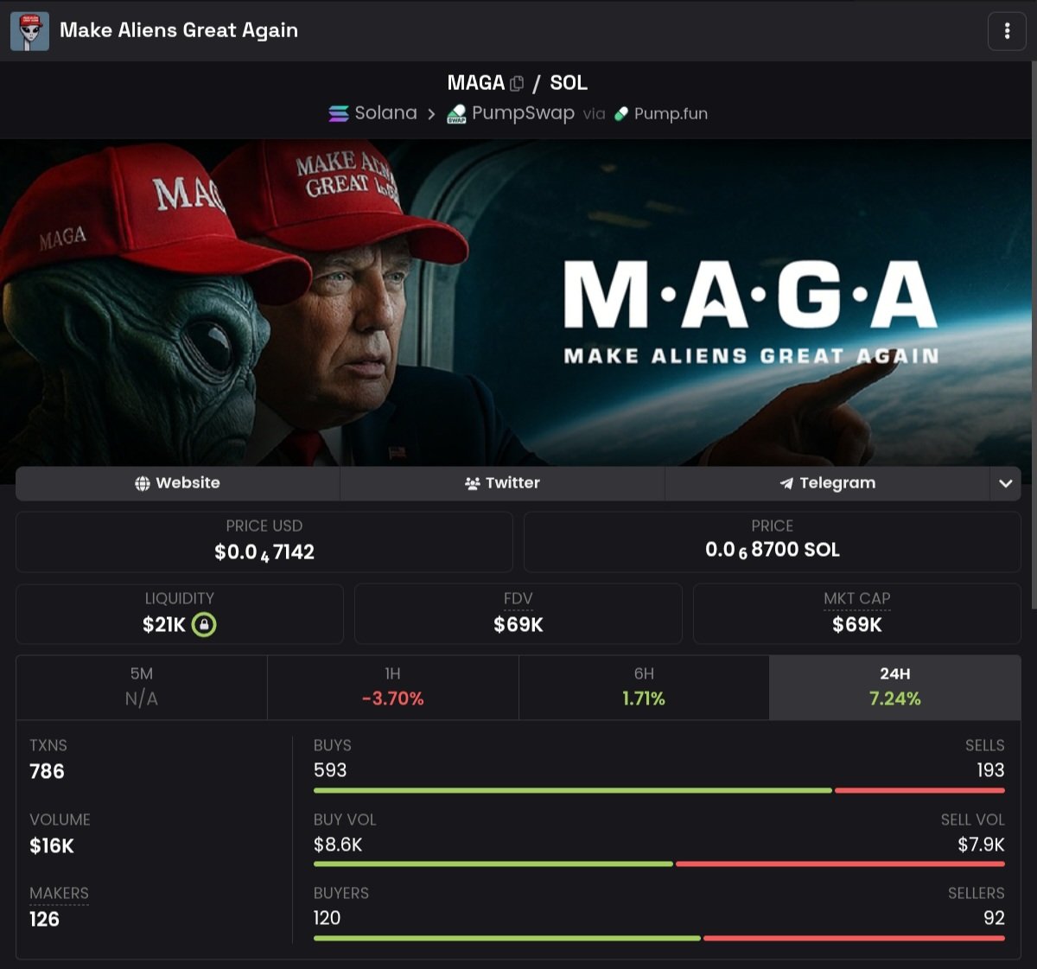Click the buyers versus sellers bar
This screenshot has height=969, width=1037.
(659, 938)
